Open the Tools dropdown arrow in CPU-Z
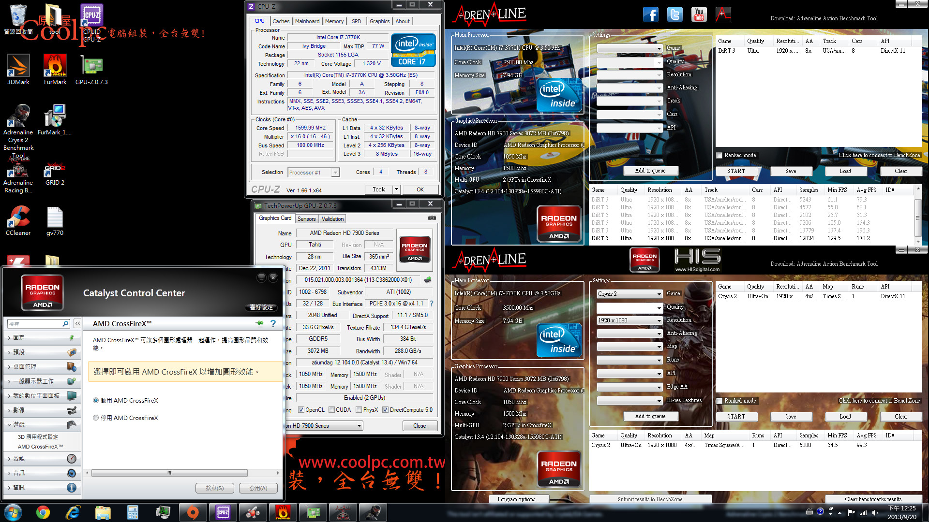Screen dimensions: 929x522 [396, 189]
